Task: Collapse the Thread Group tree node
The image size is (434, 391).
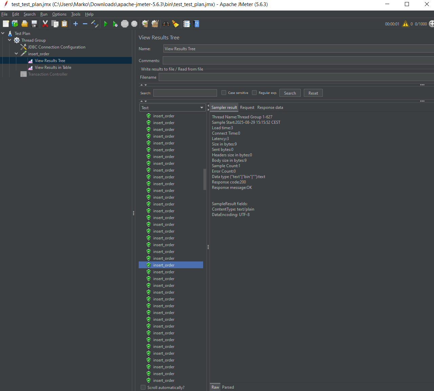Action: 9,40
